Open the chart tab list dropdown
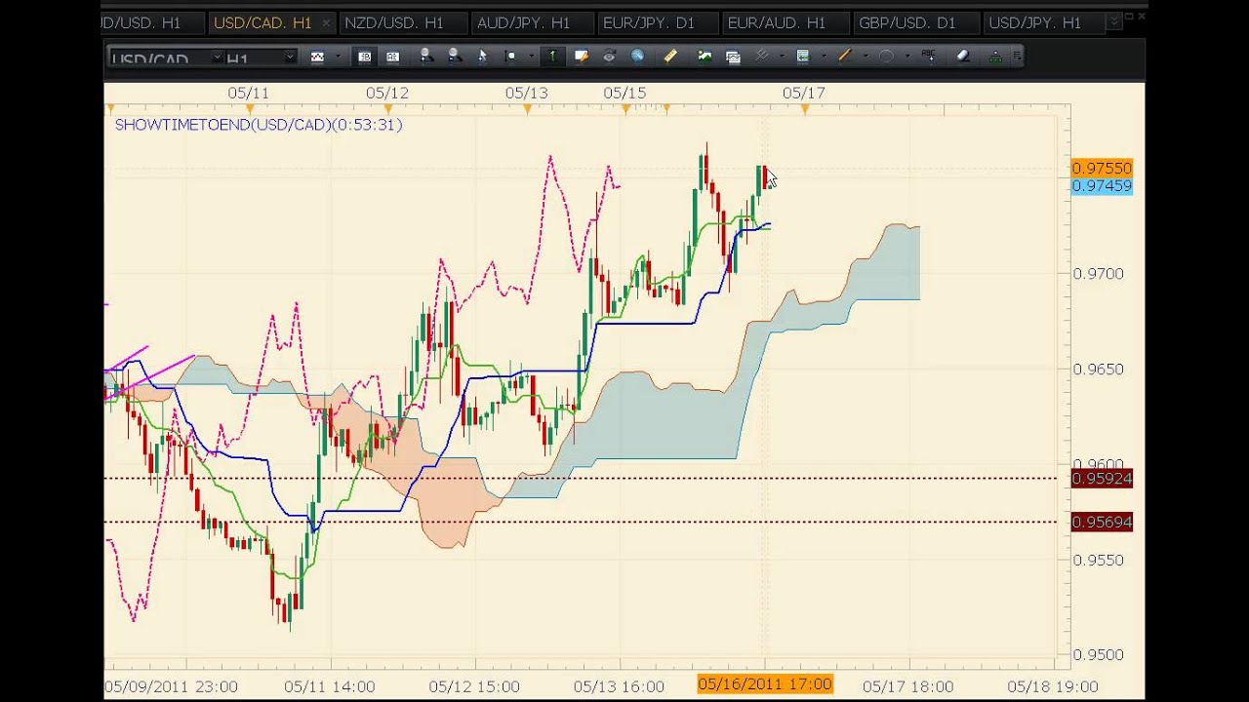Viewport: 1249px width, 702px height. click(x=1113, y=21)
